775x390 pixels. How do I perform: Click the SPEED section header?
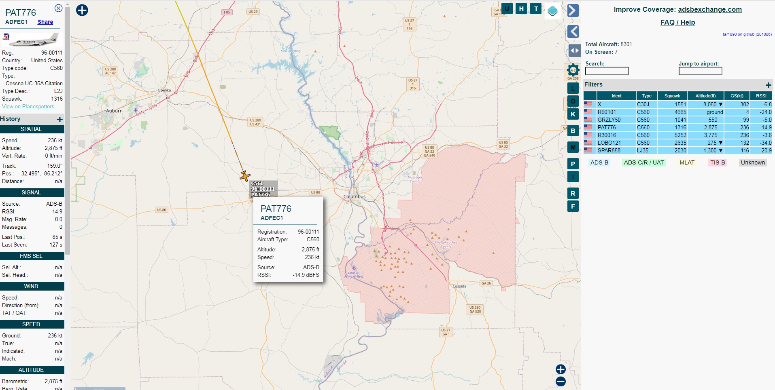32,325
